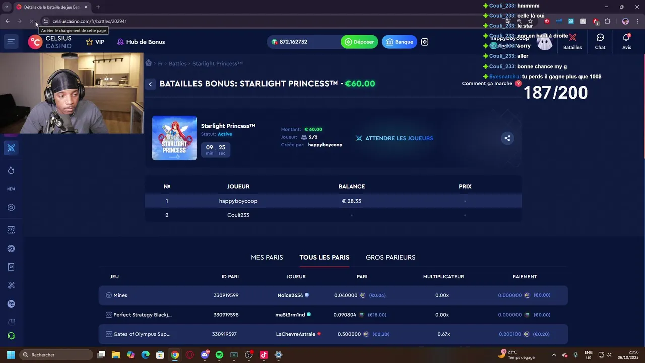Open the sidebar Celsius °C icon
The width and height of the screenshot is (645, 363).
11,304
